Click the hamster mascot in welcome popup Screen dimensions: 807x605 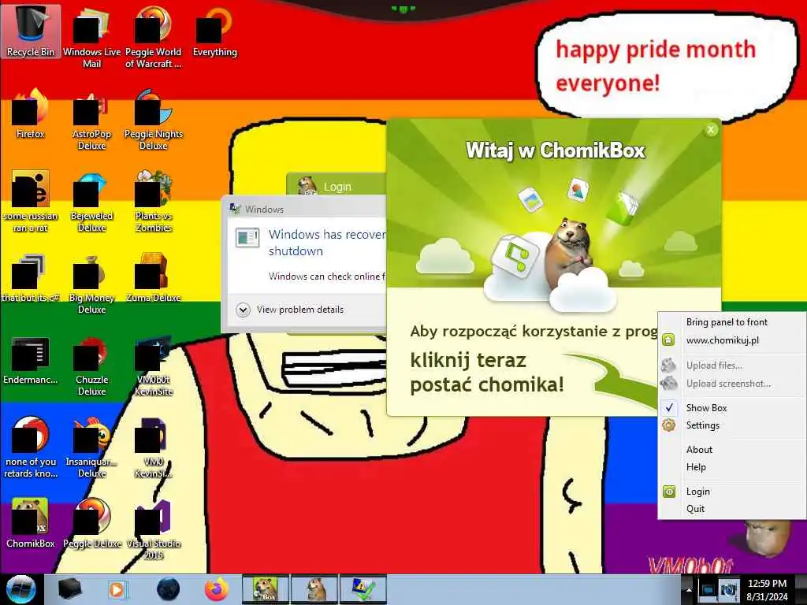pyautogui.click(x=569, y=252)
